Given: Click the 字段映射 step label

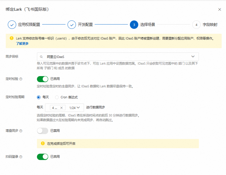Looking at the screenshot, I should pos(210,25).
